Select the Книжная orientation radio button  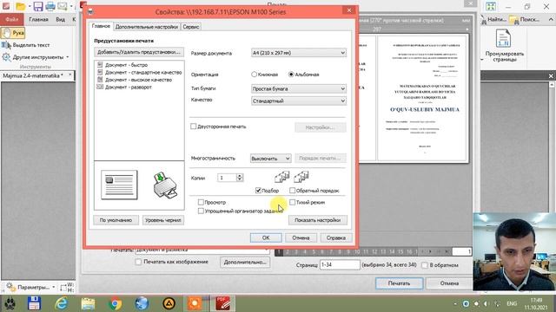click(254, 75)
